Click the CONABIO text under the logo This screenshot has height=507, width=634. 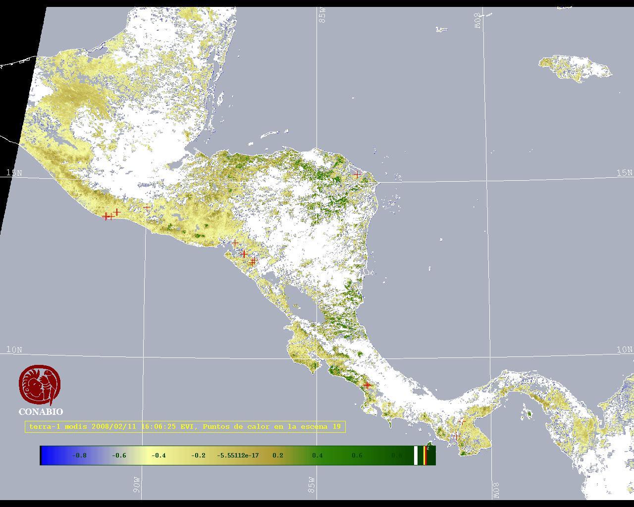[x=41, y=412]
